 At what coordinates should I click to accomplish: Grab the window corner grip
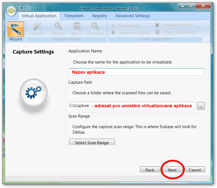coord(208,180)
